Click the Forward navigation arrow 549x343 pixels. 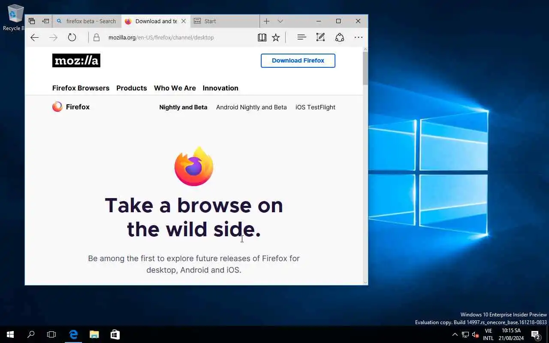pos(53,37)
